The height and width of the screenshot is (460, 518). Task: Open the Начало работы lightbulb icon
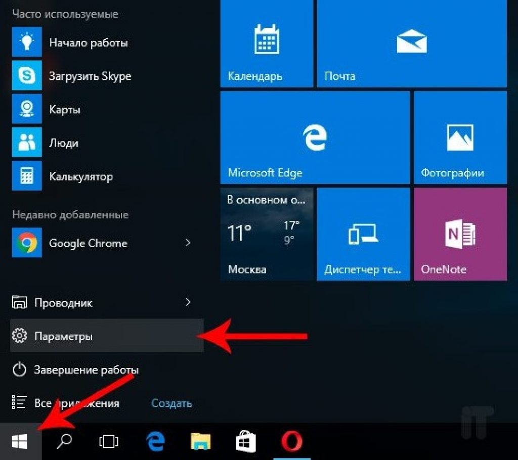pyautogui.click(x=27, y=42)
